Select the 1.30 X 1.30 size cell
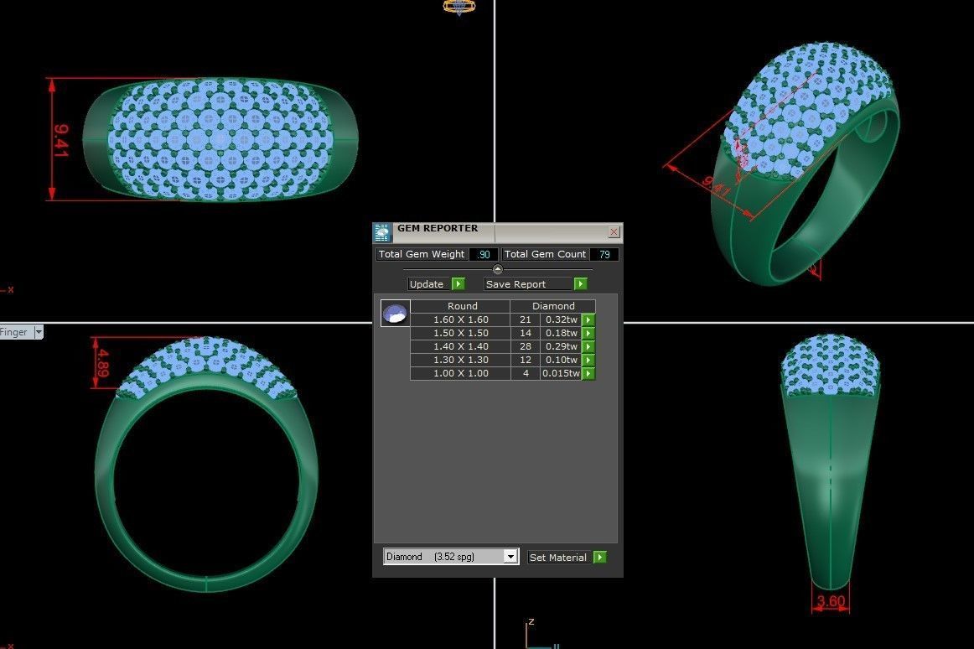 pyautogui.click(x=461, y=360)
